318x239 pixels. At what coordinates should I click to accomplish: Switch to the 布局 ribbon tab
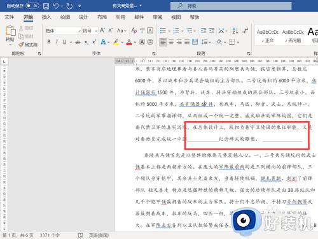pos(102,17)
